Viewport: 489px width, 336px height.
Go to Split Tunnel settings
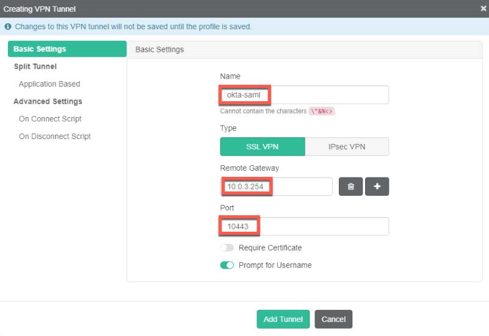coord(35,66)
